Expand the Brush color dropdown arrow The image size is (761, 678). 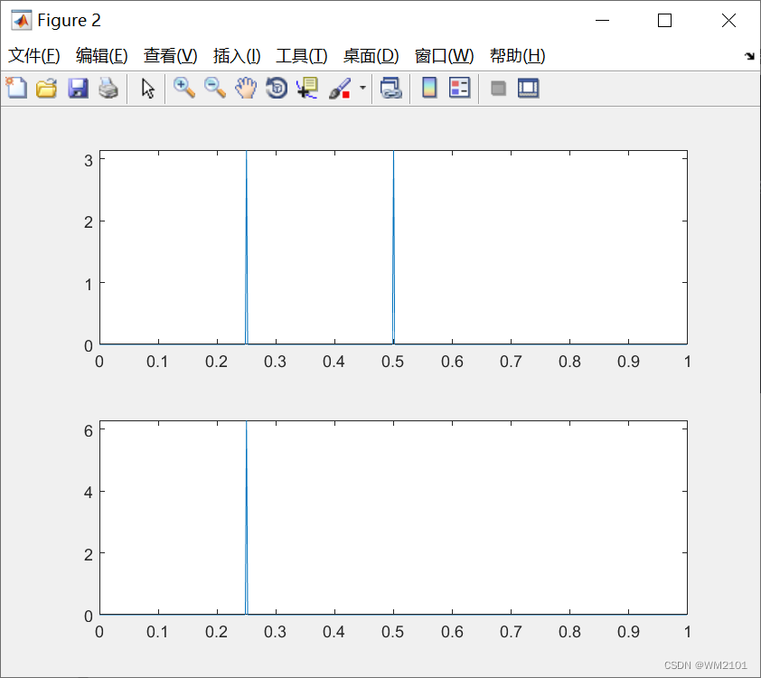click(x=362, y=88)
